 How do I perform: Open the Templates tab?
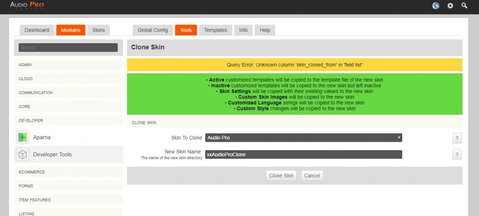click(x=216, y=30)
